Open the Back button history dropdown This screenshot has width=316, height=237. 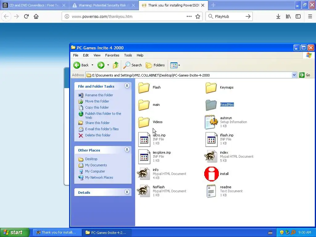tap(92, 65)
